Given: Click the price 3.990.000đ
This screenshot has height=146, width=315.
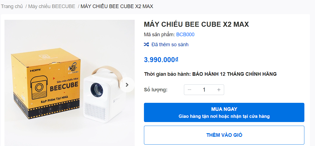Looking at the screenshot, I should tap(161, 60).
